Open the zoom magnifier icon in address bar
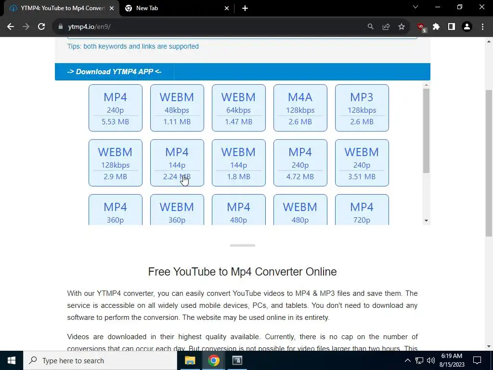Viewport: 493px width, 370px height. (371, 27)
